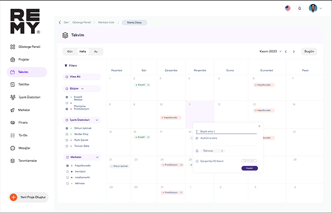Open Mesajlar chat bubble icon
Screen dimensions: 332x213
13,148
